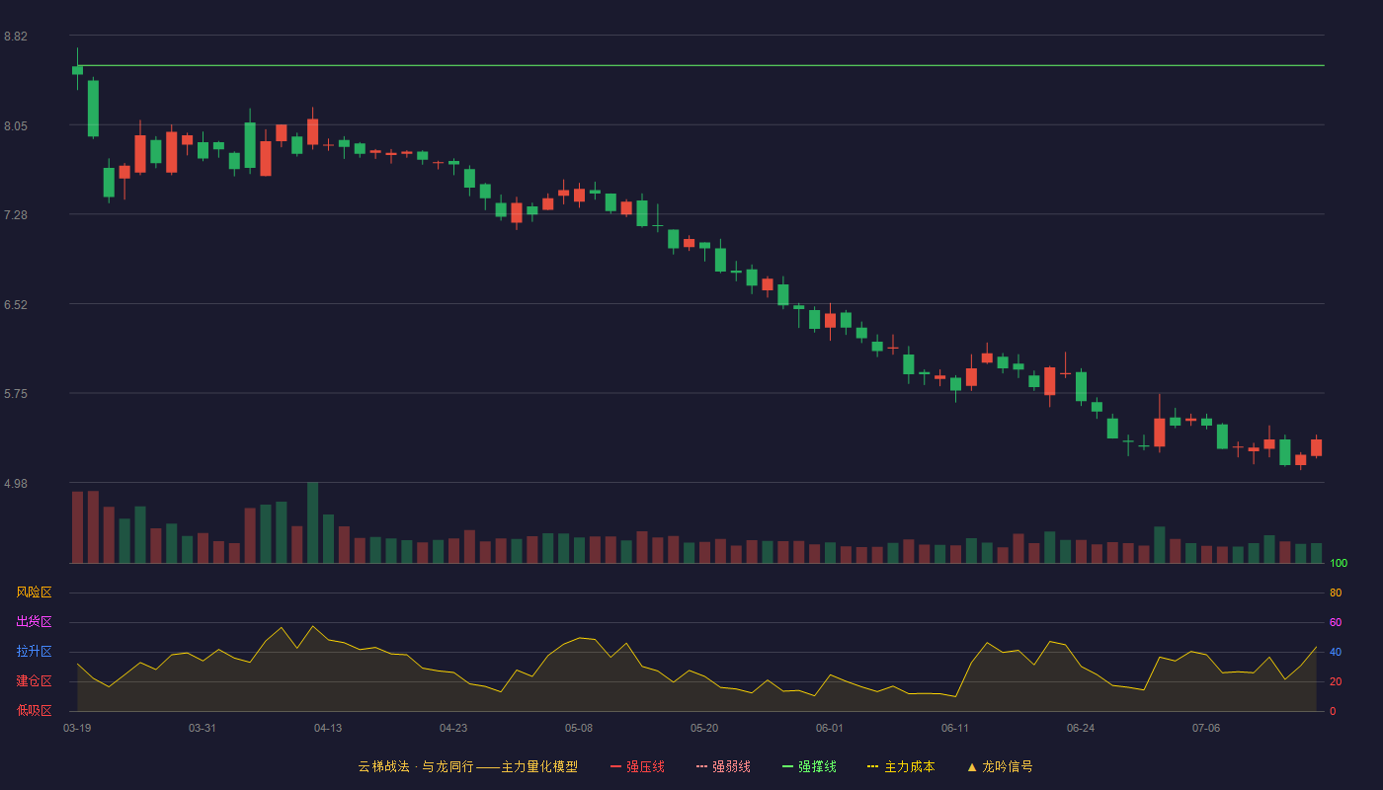Click the 03-31 date label
The image size is (1383, 790).
point(203,728)
